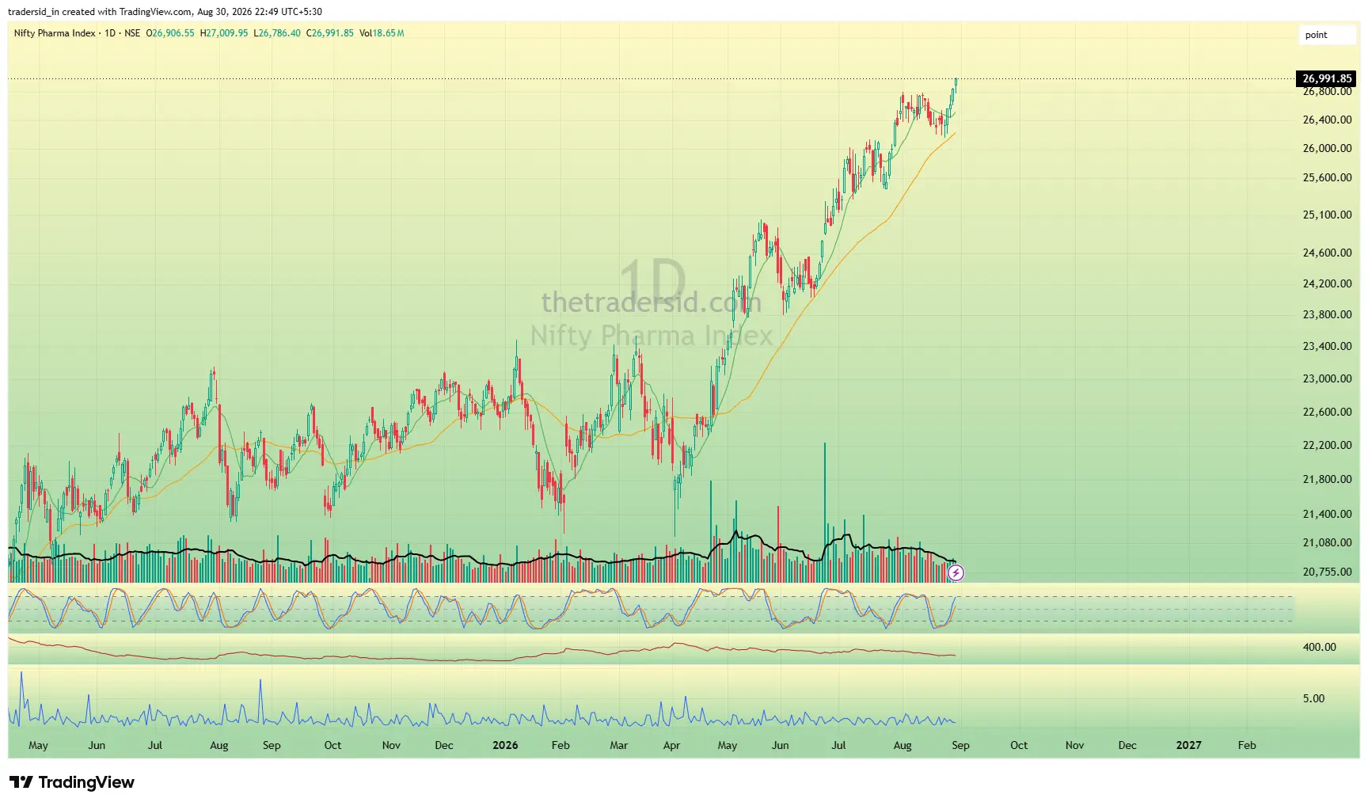This screenshot has width=1368, height=806.
Task: Click the 26,400.00 price axis label
Action: point(1327,120)
